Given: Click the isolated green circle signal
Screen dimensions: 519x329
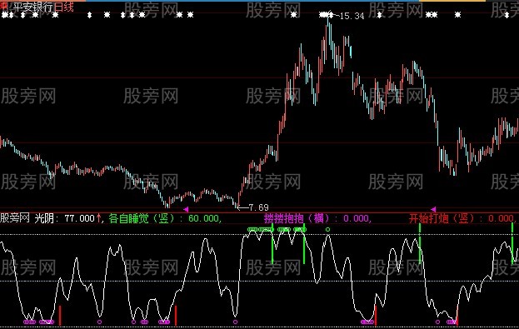Looking at the screenshot, I should tap(327, 229).
